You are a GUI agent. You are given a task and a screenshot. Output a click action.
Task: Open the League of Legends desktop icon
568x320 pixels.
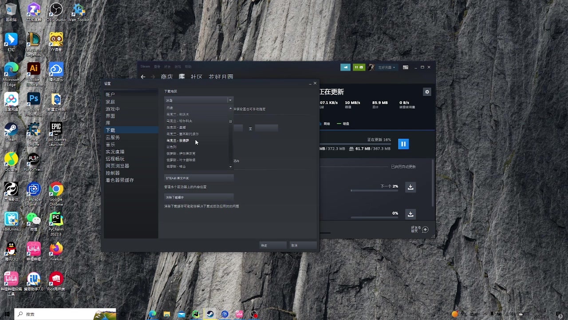pos(33,44)
